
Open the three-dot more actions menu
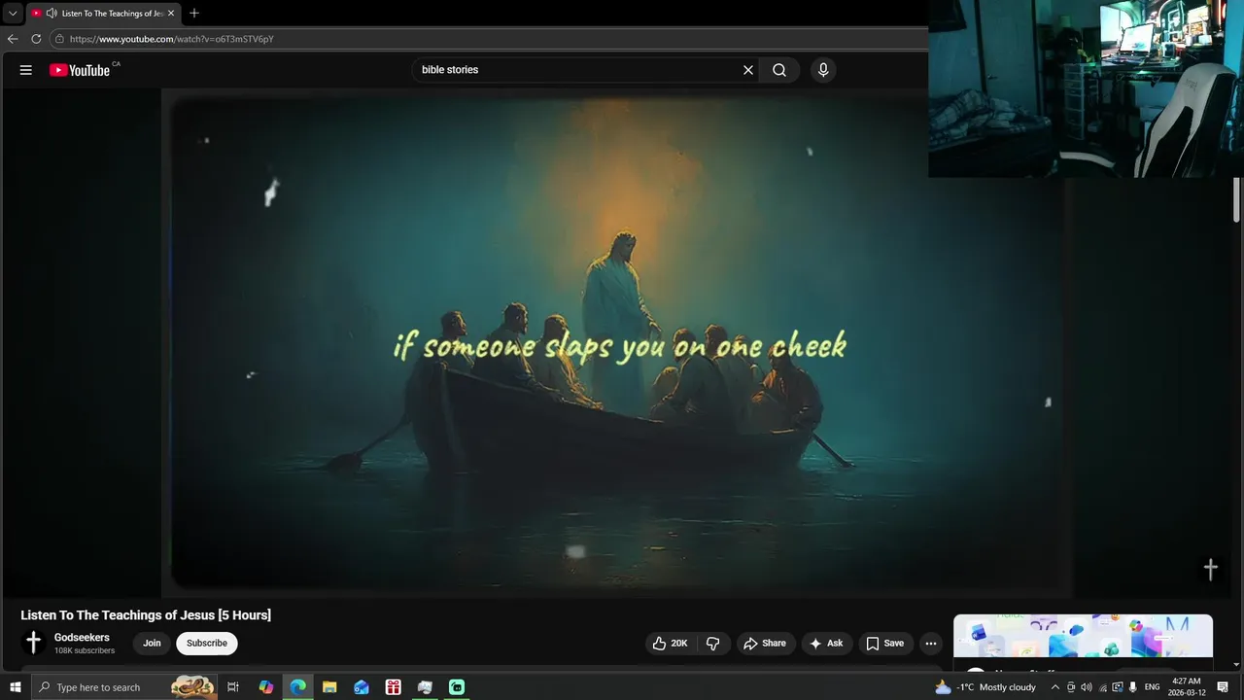[931, 644]
